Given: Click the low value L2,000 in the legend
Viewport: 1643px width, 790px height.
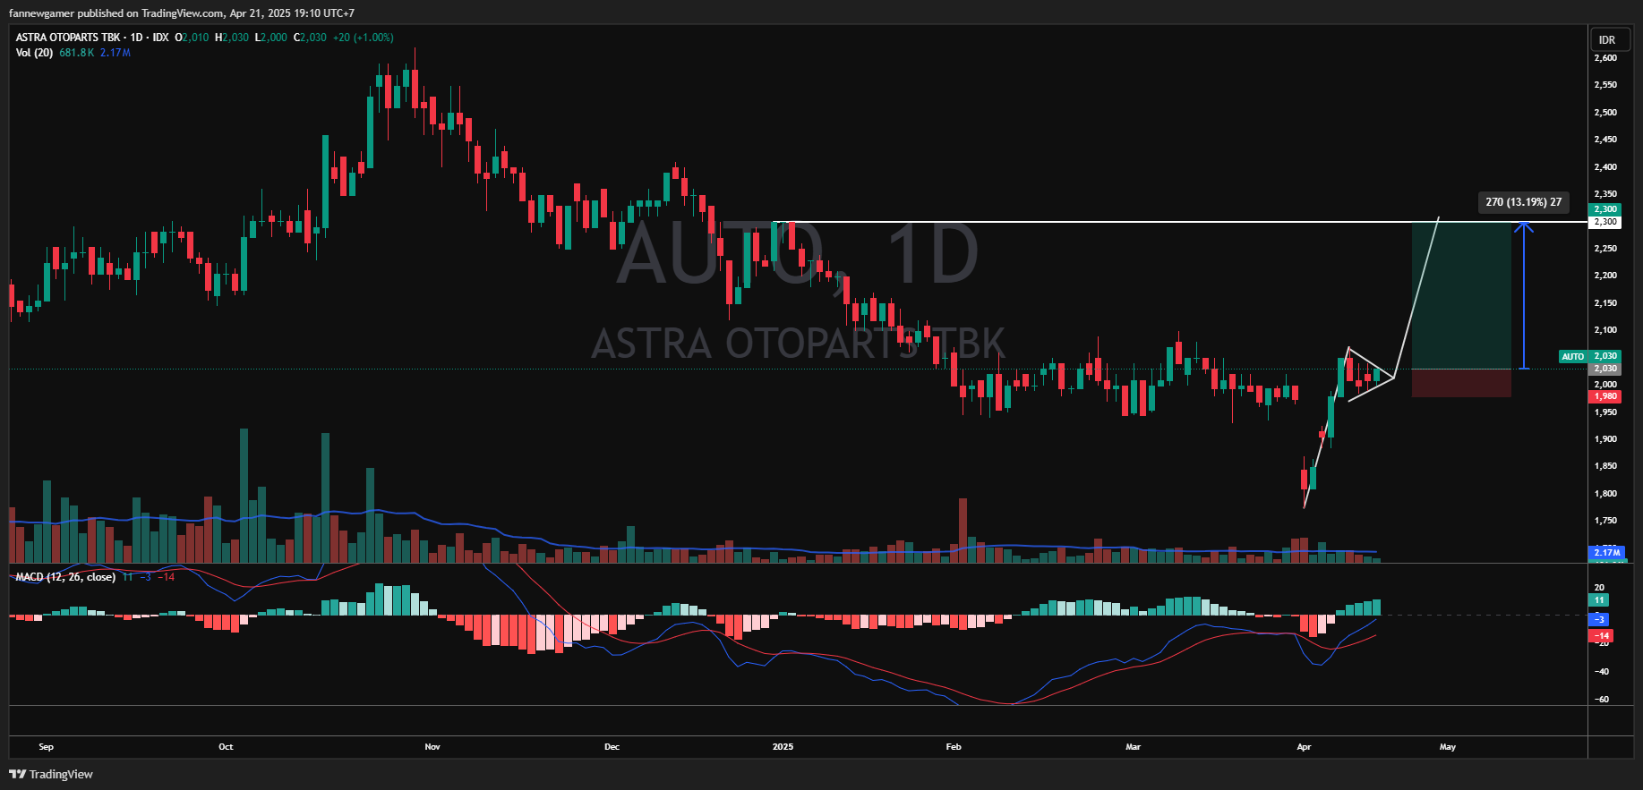Looking at the screenshot, I should pos(271,38).
